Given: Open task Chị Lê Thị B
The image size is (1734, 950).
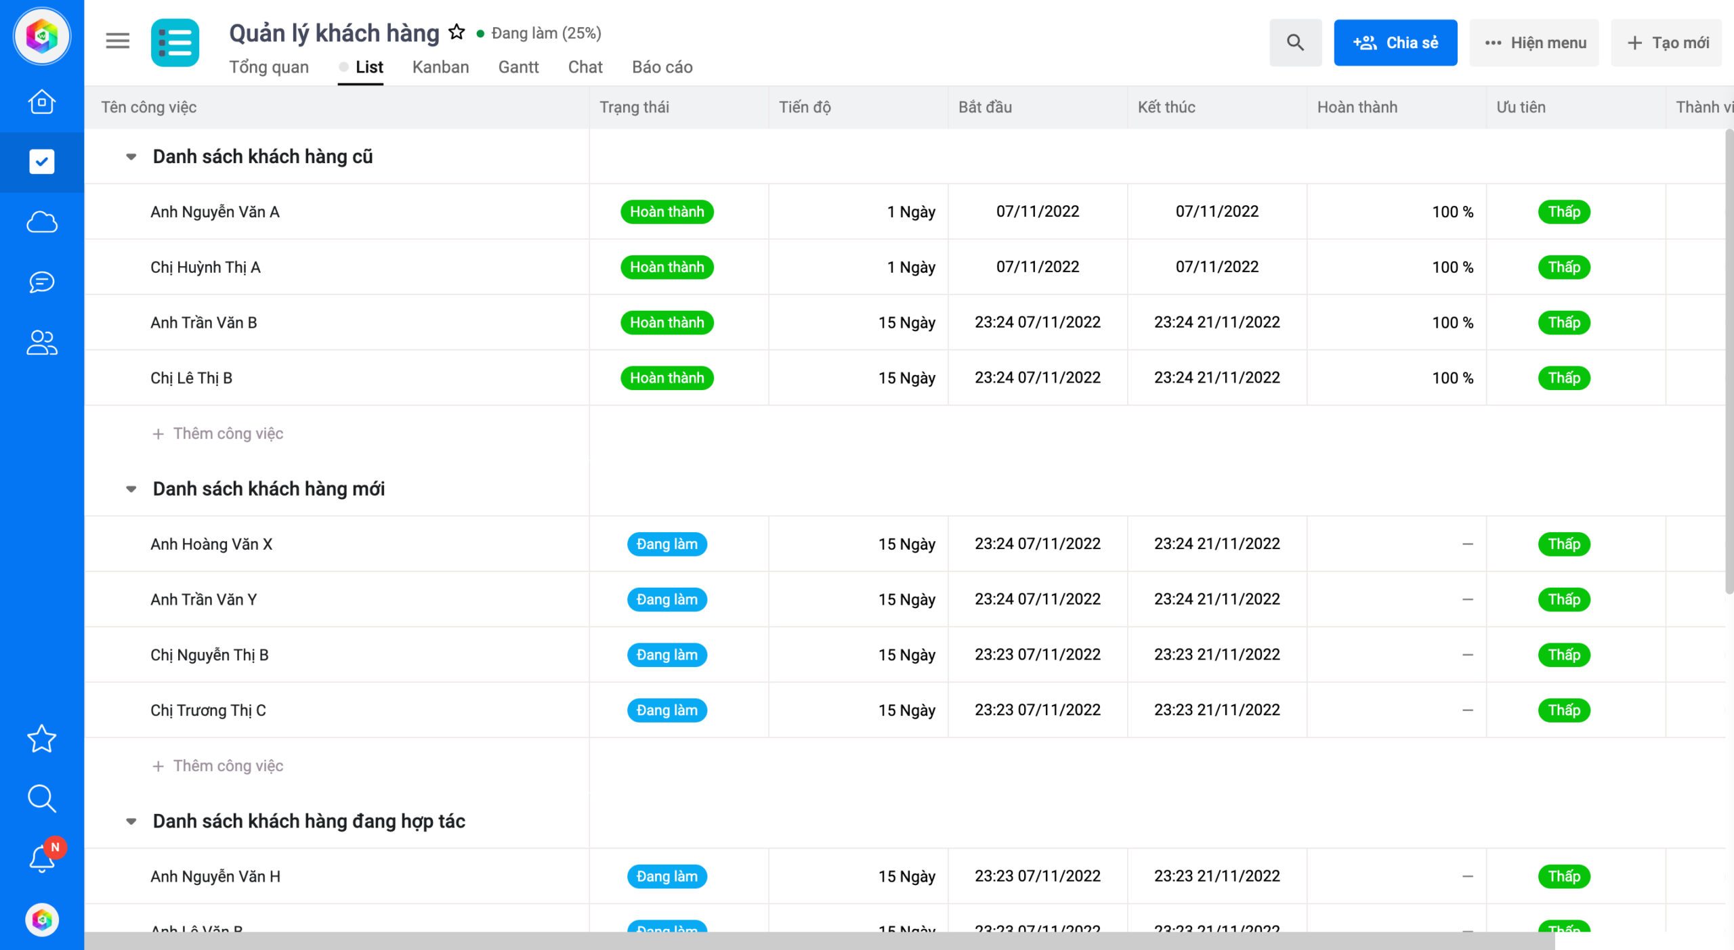Looking at the screenshot, I should pos(191,378).
